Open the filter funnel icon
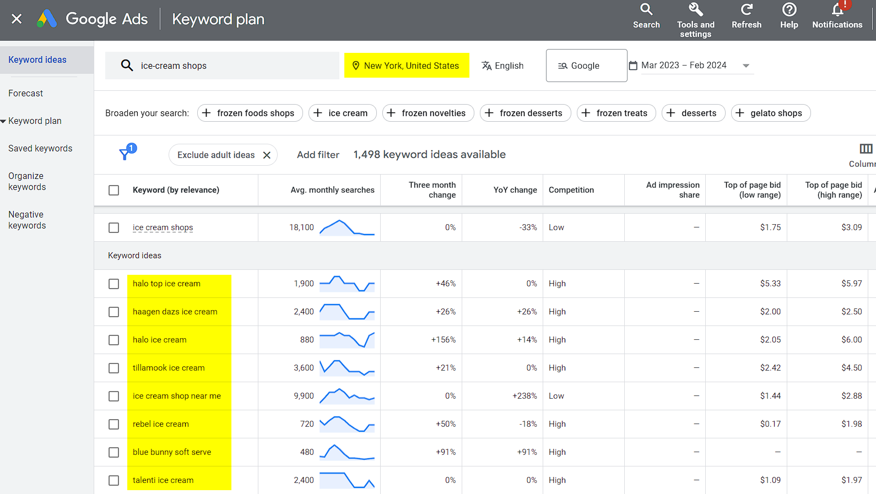 (125, 154)
